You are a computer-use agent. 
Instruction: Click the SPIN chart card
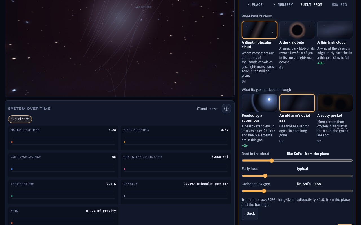coord(63,216)
